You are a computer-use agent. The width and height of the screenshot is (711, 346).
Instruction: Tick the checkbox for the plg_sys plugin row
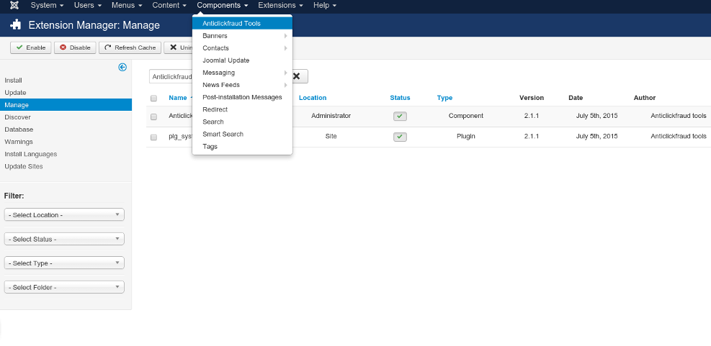coord(153,137)
